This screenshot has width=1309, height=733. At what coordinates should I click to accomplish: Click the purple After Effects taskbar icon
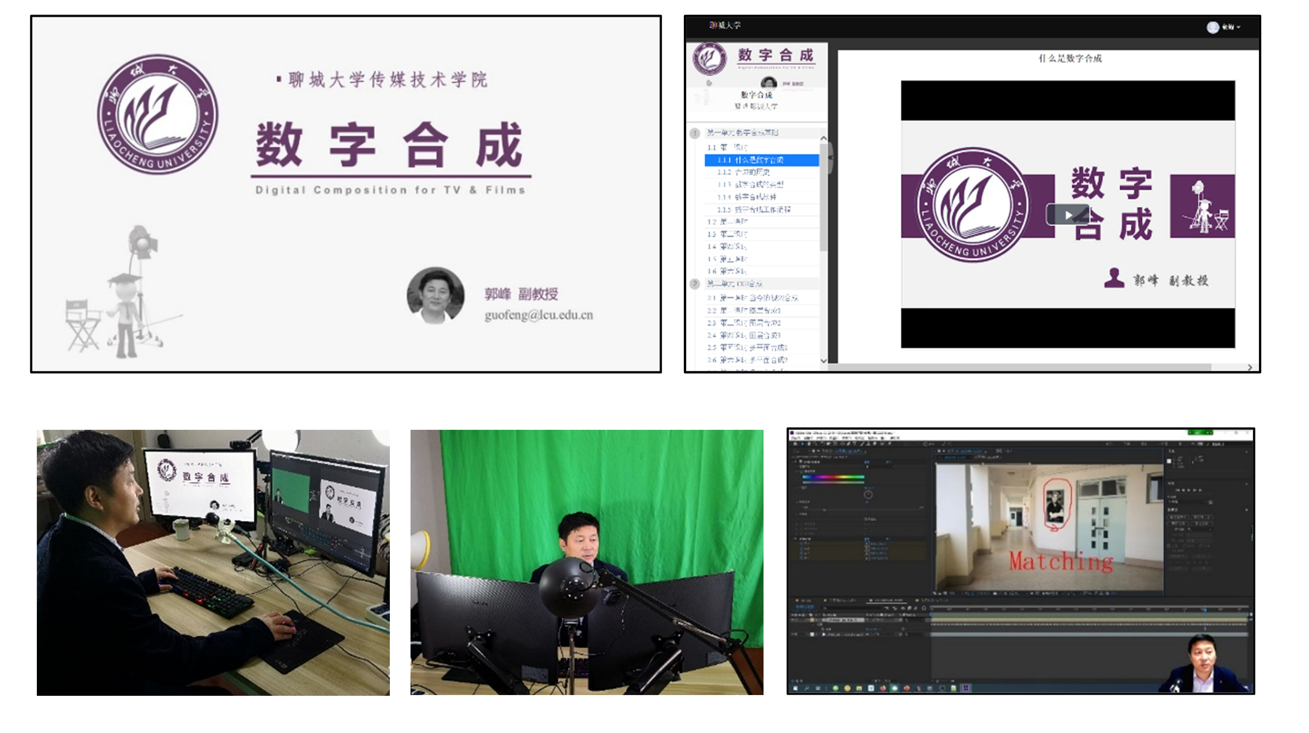[x=966, y=688]
